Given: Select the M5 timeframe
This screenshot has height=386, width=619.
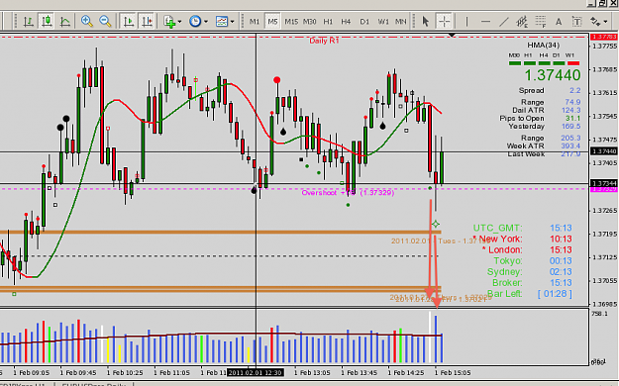Looking at the screenshot, I should tap(272, 22).
